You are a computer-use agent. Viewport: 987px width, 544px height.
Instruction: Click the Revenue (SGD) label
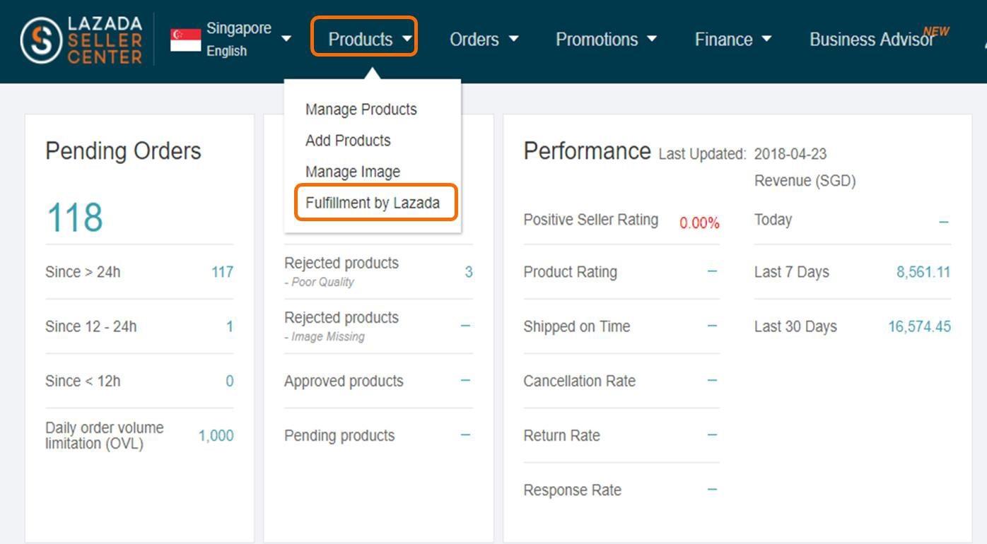click(805, 181)
